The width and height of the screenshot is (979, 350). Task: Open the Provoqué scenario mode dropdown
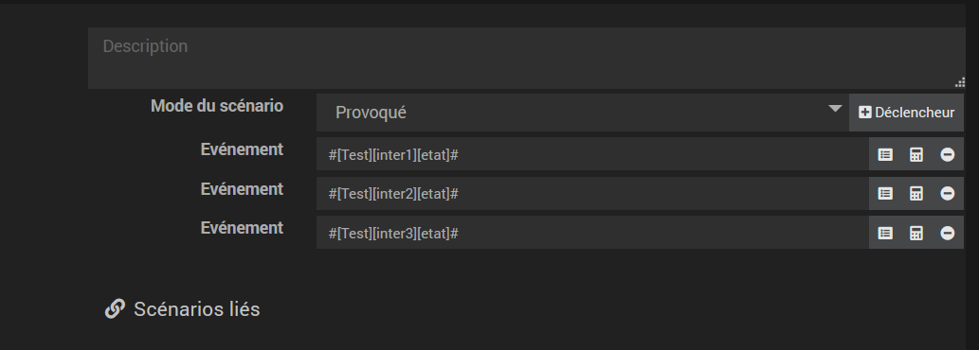click(583, 113)
